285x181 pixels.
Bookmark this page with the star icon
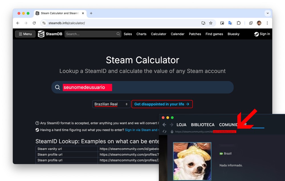(211, 23)
